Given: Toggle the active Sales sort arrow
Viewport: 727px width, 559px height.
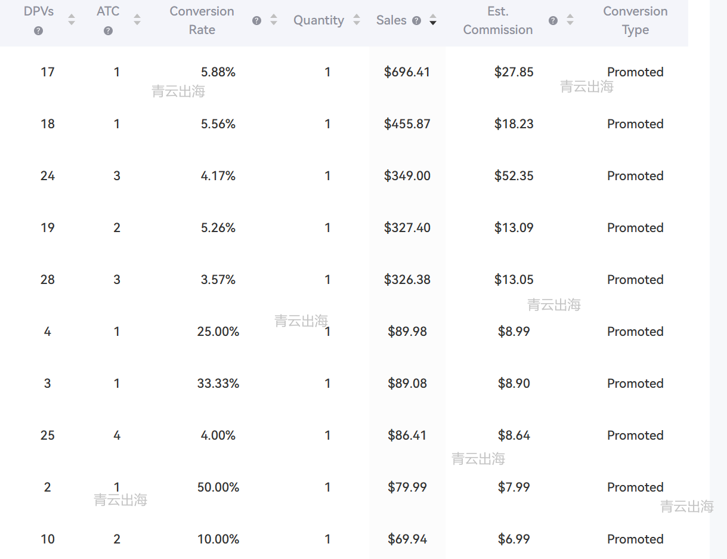Looking at the screenshot, I should pyautogui.click(x=433, y=20).
